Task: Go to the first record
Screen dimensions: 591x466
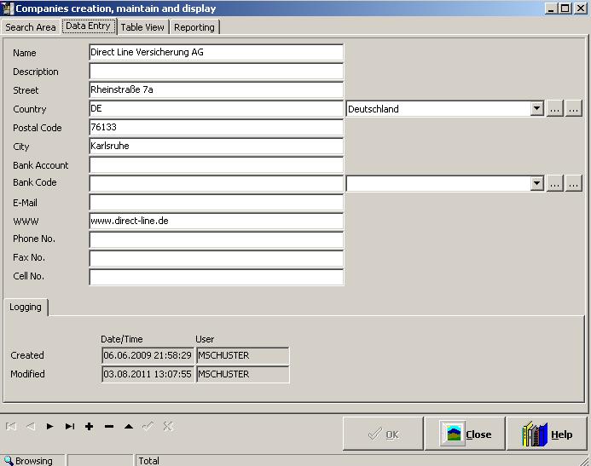Action: 11,427
